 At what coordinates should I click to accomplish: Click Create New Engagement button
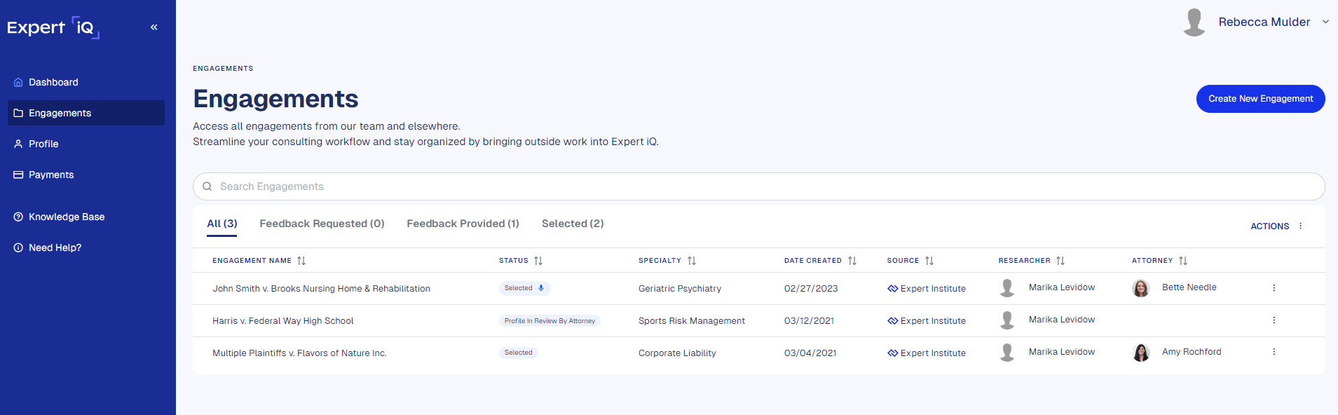pos(1260,99)
